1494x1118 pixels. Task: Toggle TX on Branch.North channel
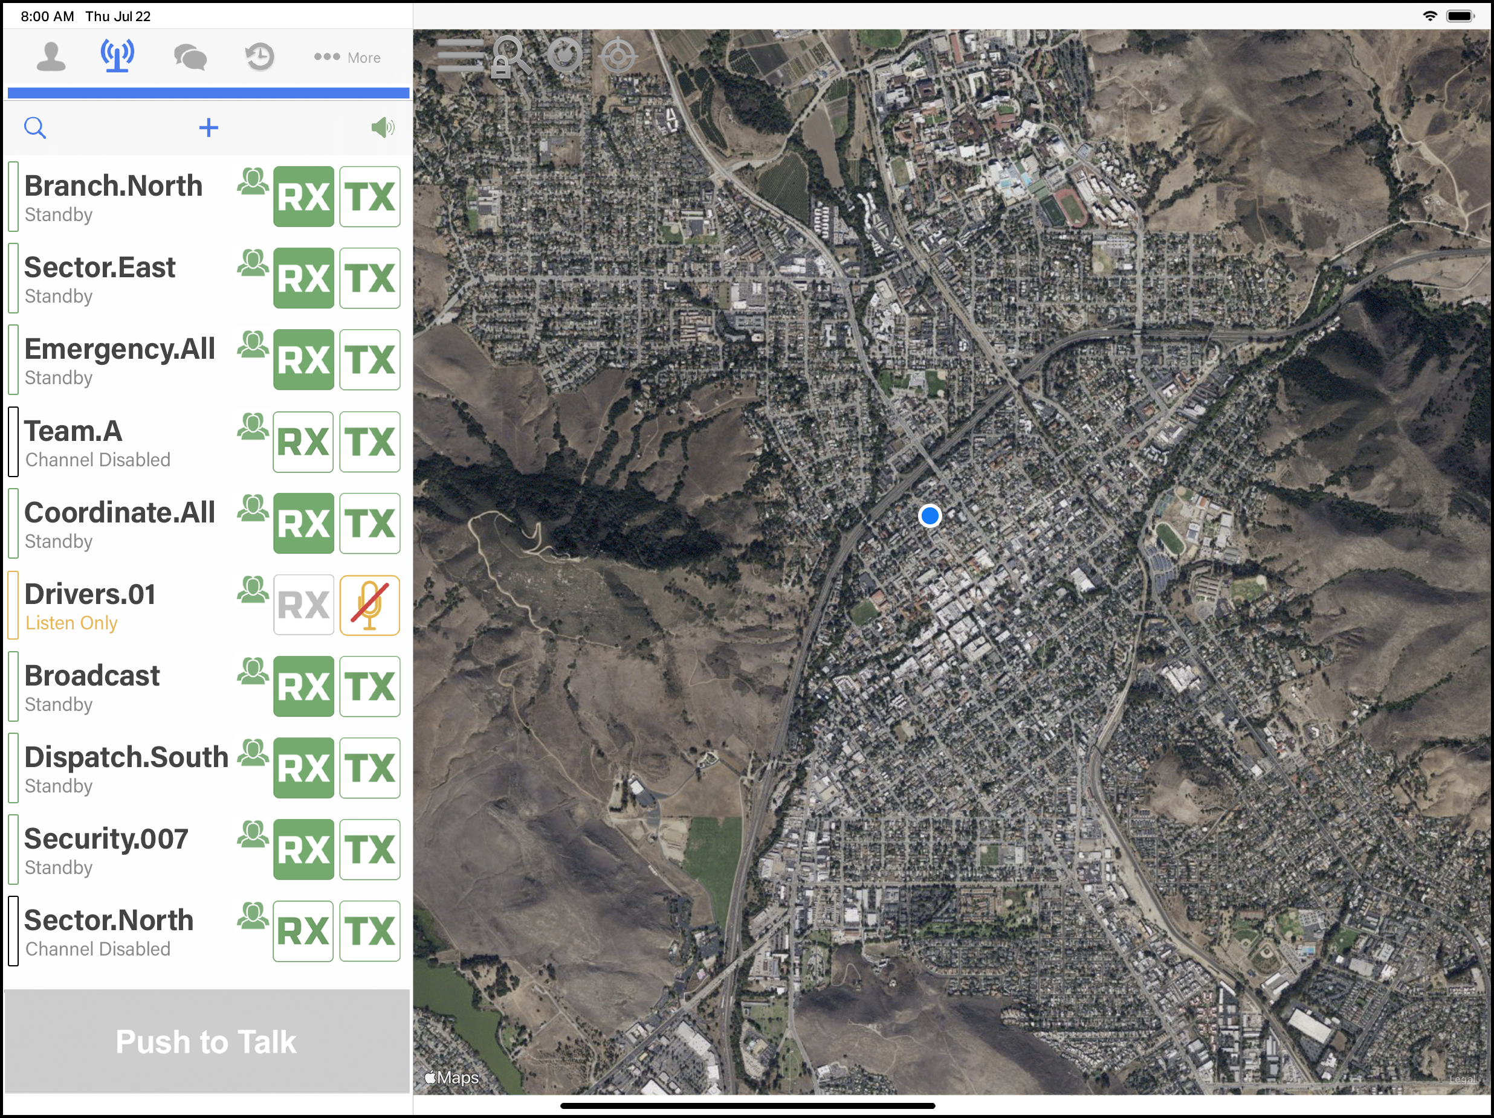[x=369, y=196]
